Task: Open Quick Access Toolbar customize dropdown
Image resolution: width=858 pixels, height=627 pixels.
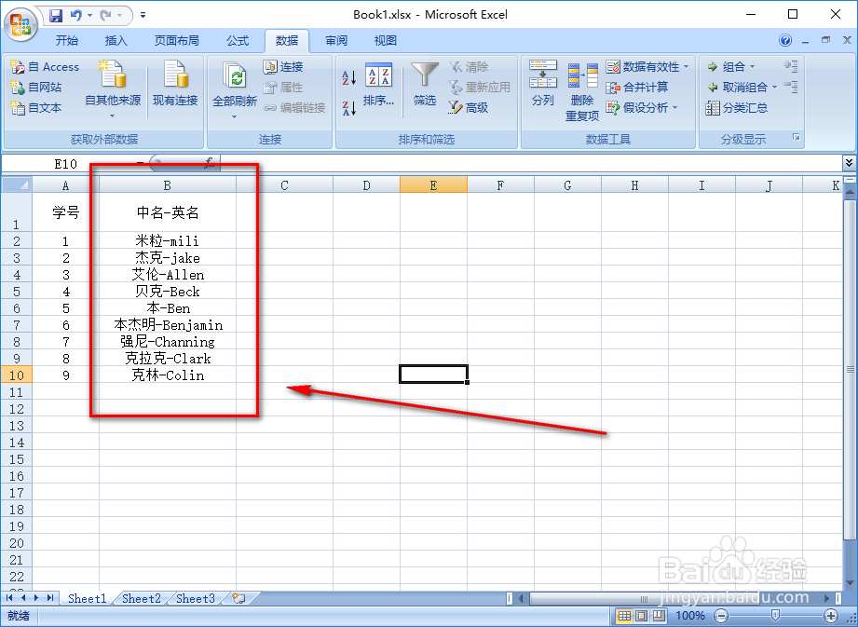Action: coord(143,16)
